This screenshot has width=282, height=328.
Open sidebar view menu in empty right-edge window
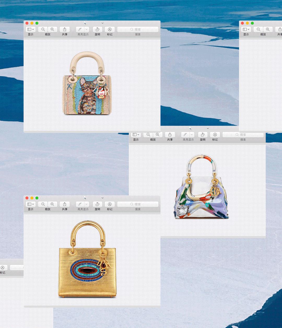click(246, 29)
